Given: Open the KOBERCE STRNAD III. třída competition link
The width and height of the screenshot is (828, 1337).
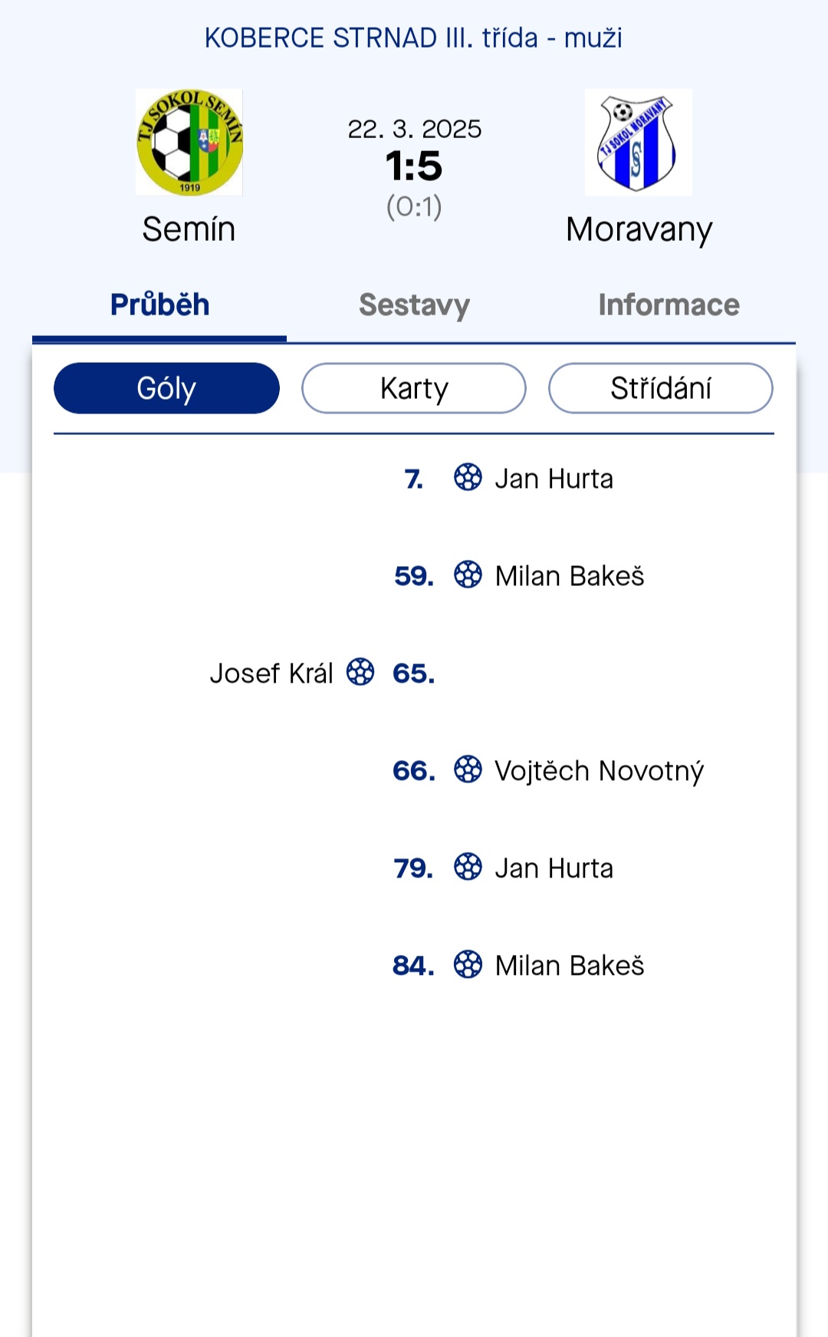Looking at the screenshot, I should [x=413, y=38].
